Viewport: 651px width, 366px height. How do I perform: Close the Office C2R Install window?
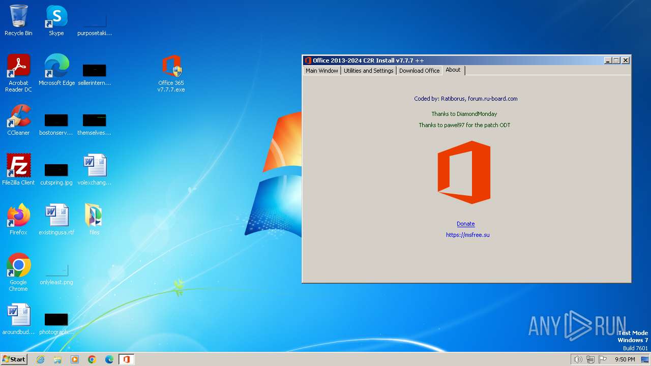[626, 60]
